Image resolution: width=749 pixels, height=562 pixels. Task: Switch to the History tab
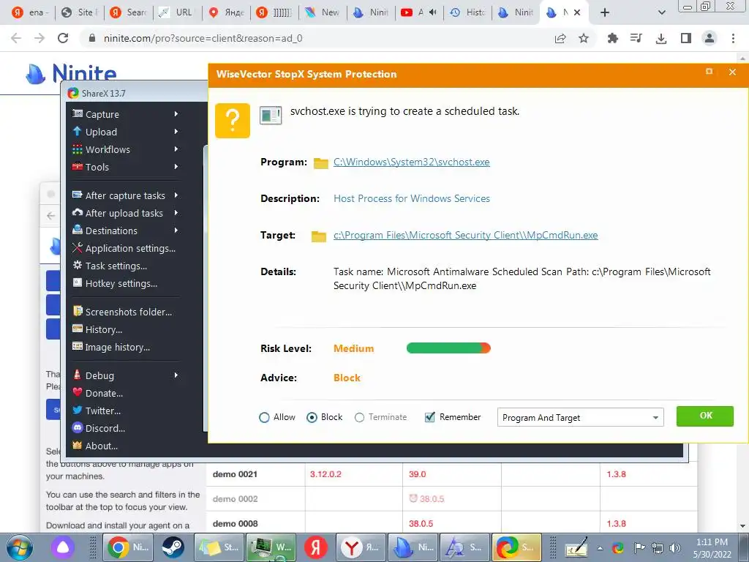(467, 12)
